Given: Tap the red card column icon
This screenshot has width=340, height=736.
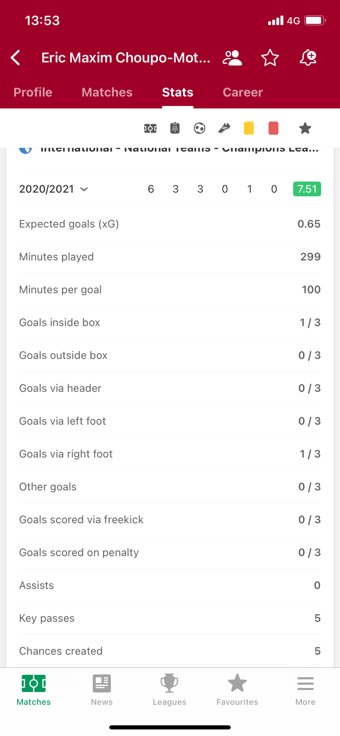Looking at the screenshot, I should 273,128.
